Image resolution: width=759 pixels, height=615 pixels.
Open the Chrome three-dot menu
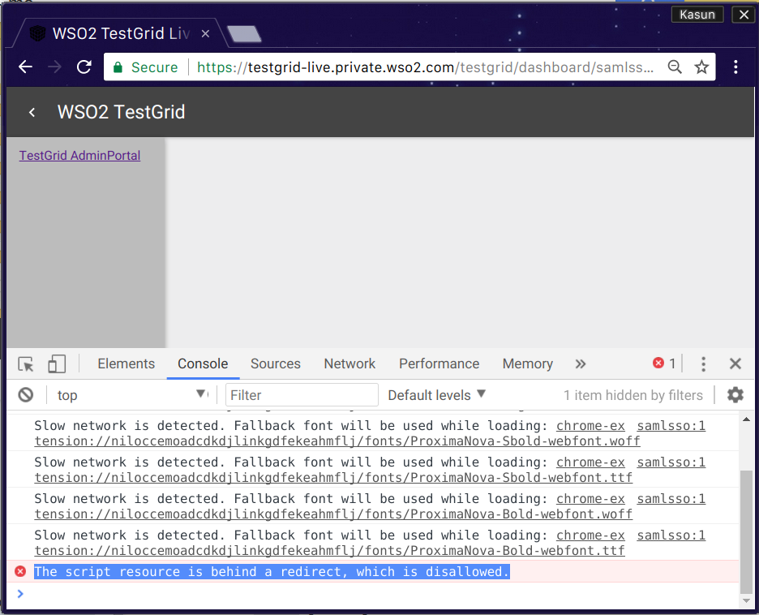pos(735,67)
